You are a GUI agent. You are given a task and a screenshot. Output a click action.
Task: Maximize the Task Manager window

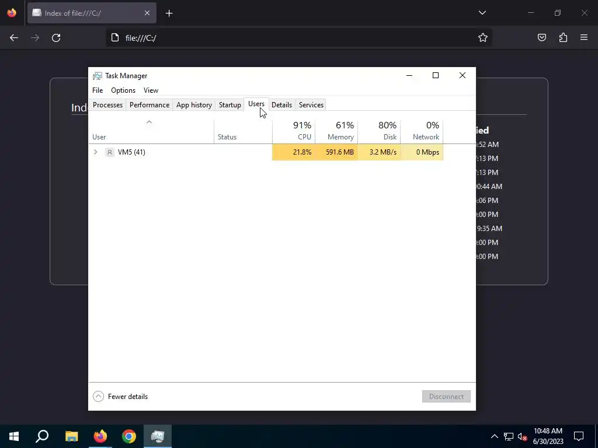pos(436,75)
